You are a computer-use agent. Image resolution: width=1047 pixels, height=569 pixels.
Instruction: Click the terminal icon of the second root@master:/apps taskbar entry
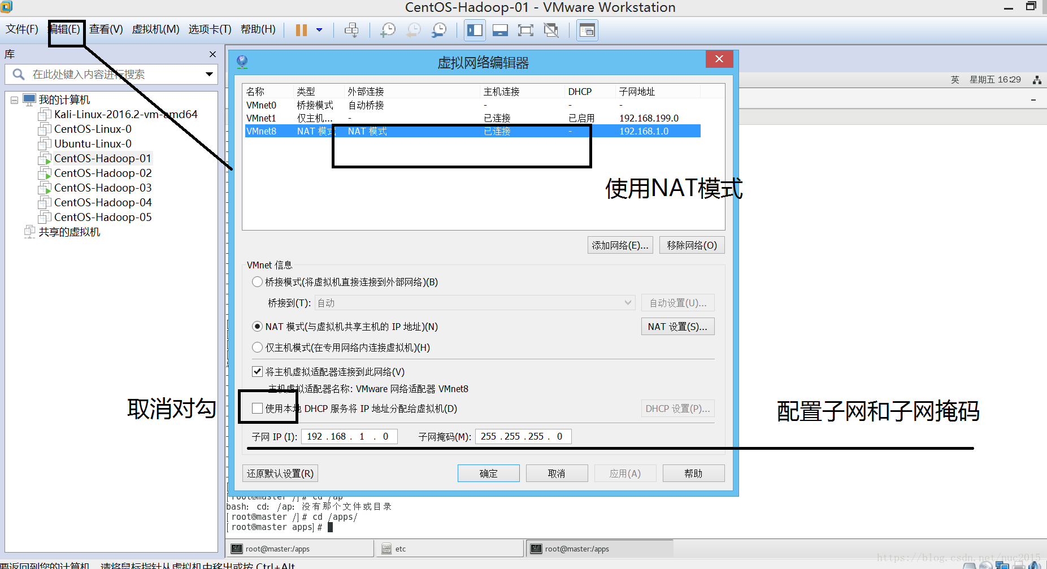[x=536, y=549]
